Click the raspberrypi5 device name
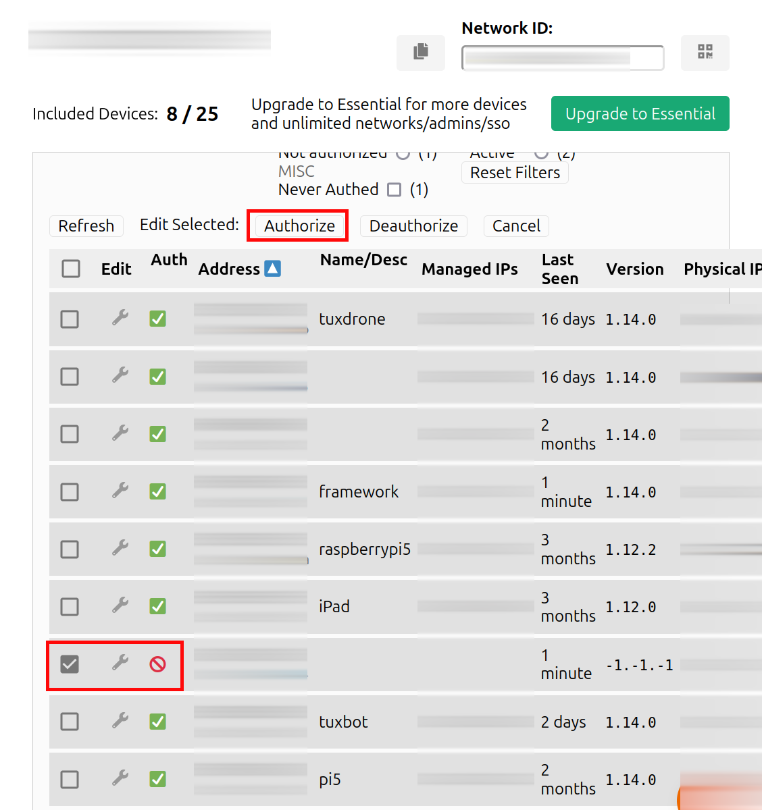 point(365,549)
